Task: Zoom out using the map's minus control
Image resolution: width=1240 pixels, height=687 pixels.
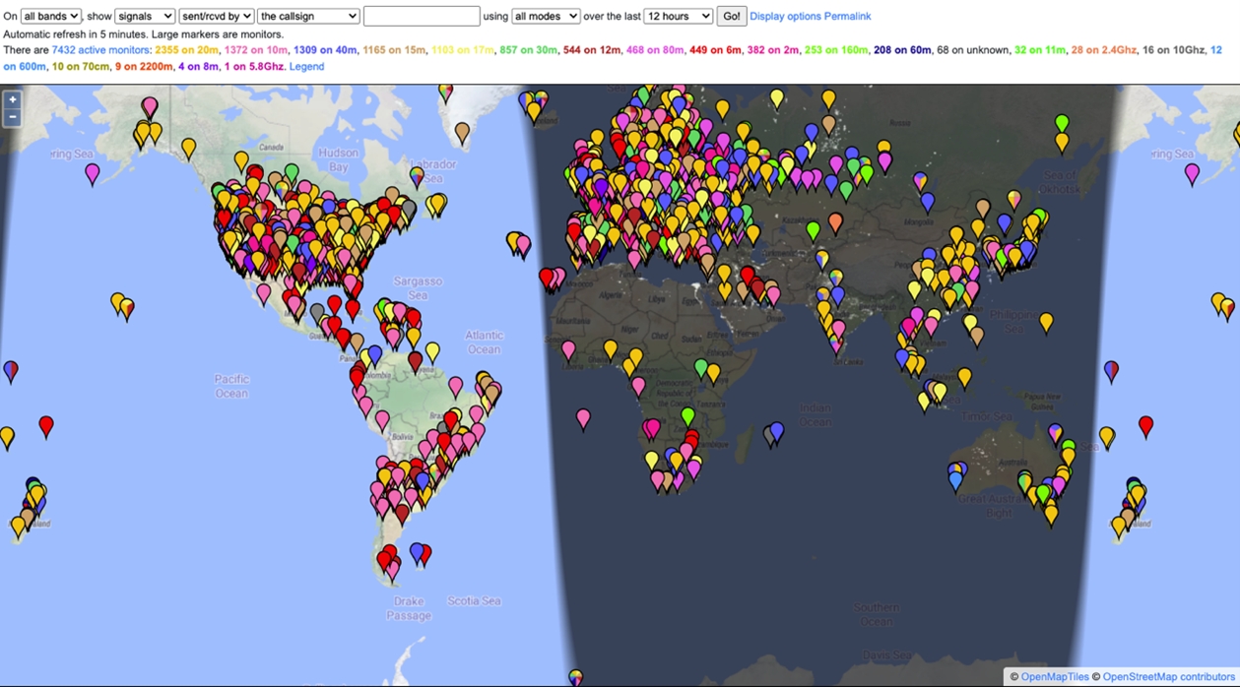Action: (x=11, y=116)
